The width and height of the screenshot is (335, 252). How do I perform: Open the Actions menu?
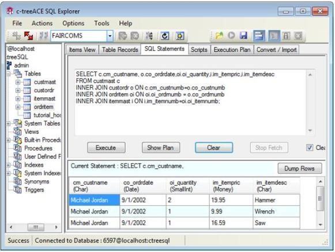[x=42, y=23]
